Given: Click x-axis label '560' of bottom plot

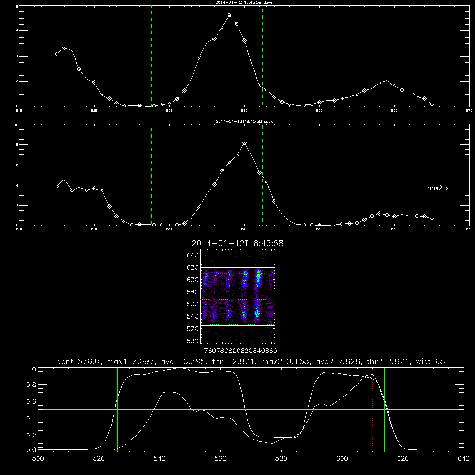Looking at the screenshot, I should pos(220,459).
